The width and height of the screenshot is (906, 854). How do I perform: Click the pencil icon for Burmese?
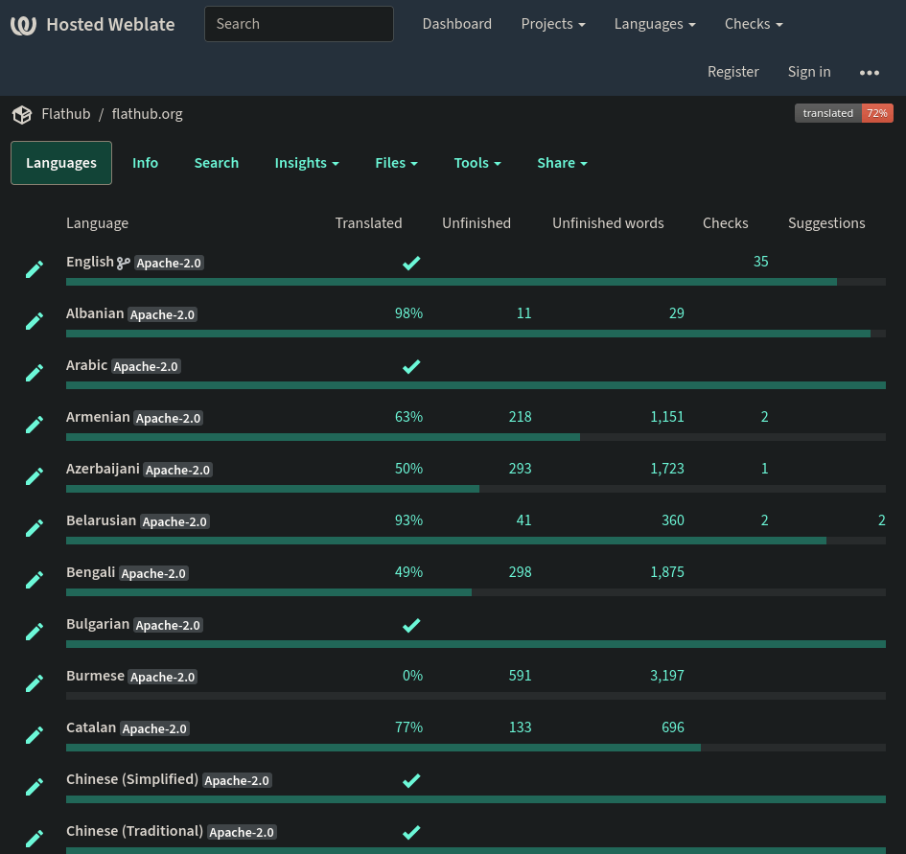35,683
